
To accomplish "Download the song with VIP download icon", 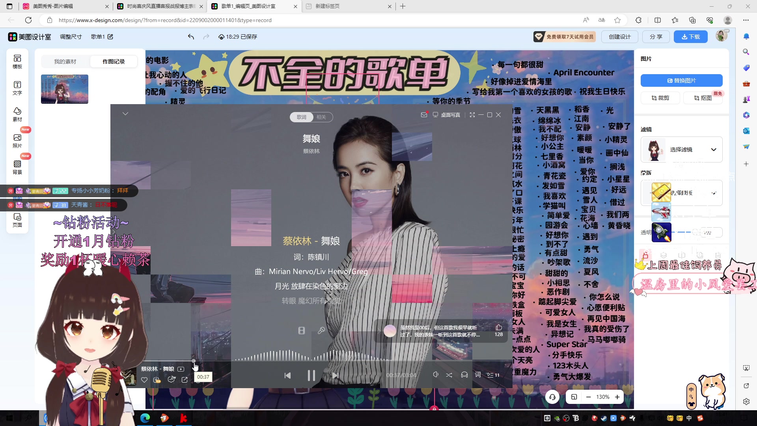I will 157,380.
